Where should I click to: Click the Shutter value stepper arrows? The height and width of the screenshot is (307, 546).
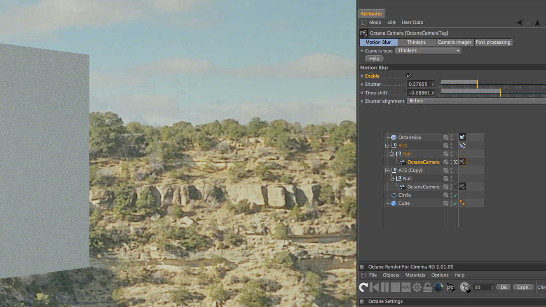(433, 84)
